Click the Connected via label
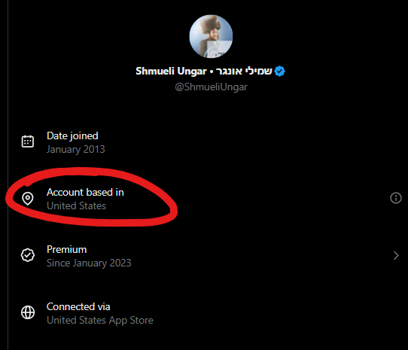The height and width of the screenshot is (350, 408). [78, 307]
